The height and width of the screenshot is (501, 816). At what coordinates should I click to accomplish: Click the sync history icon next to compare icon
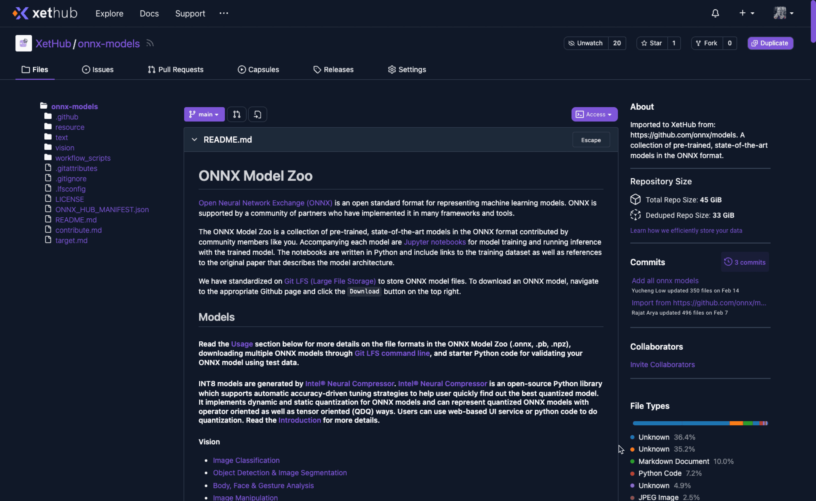[x=257, y=114]
